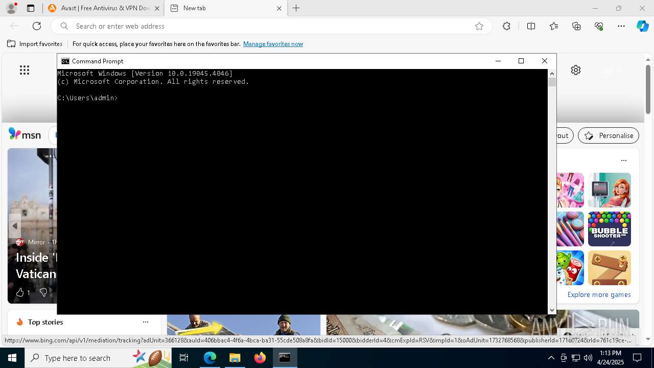The height and width of the screenshot is (368, 654).
Task: Close the New tab tab
Action: pyautogui.click(x=279, y=8)
